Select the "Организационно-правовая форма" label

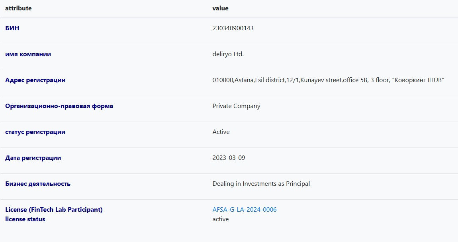pos(59,106)
